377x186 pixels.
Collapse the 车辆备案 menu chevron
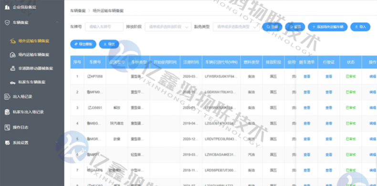tap(57, 22)
